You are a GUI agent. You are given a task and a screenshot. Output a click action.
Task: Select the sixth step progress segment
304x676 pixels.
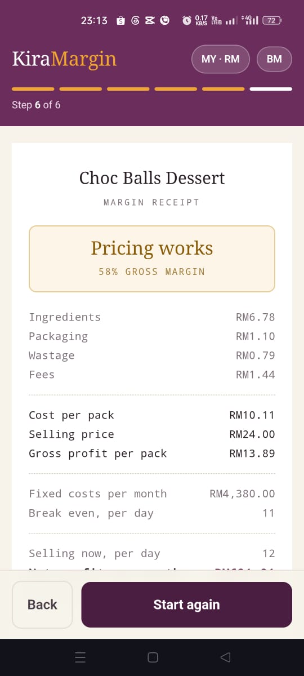click(271, 89)
